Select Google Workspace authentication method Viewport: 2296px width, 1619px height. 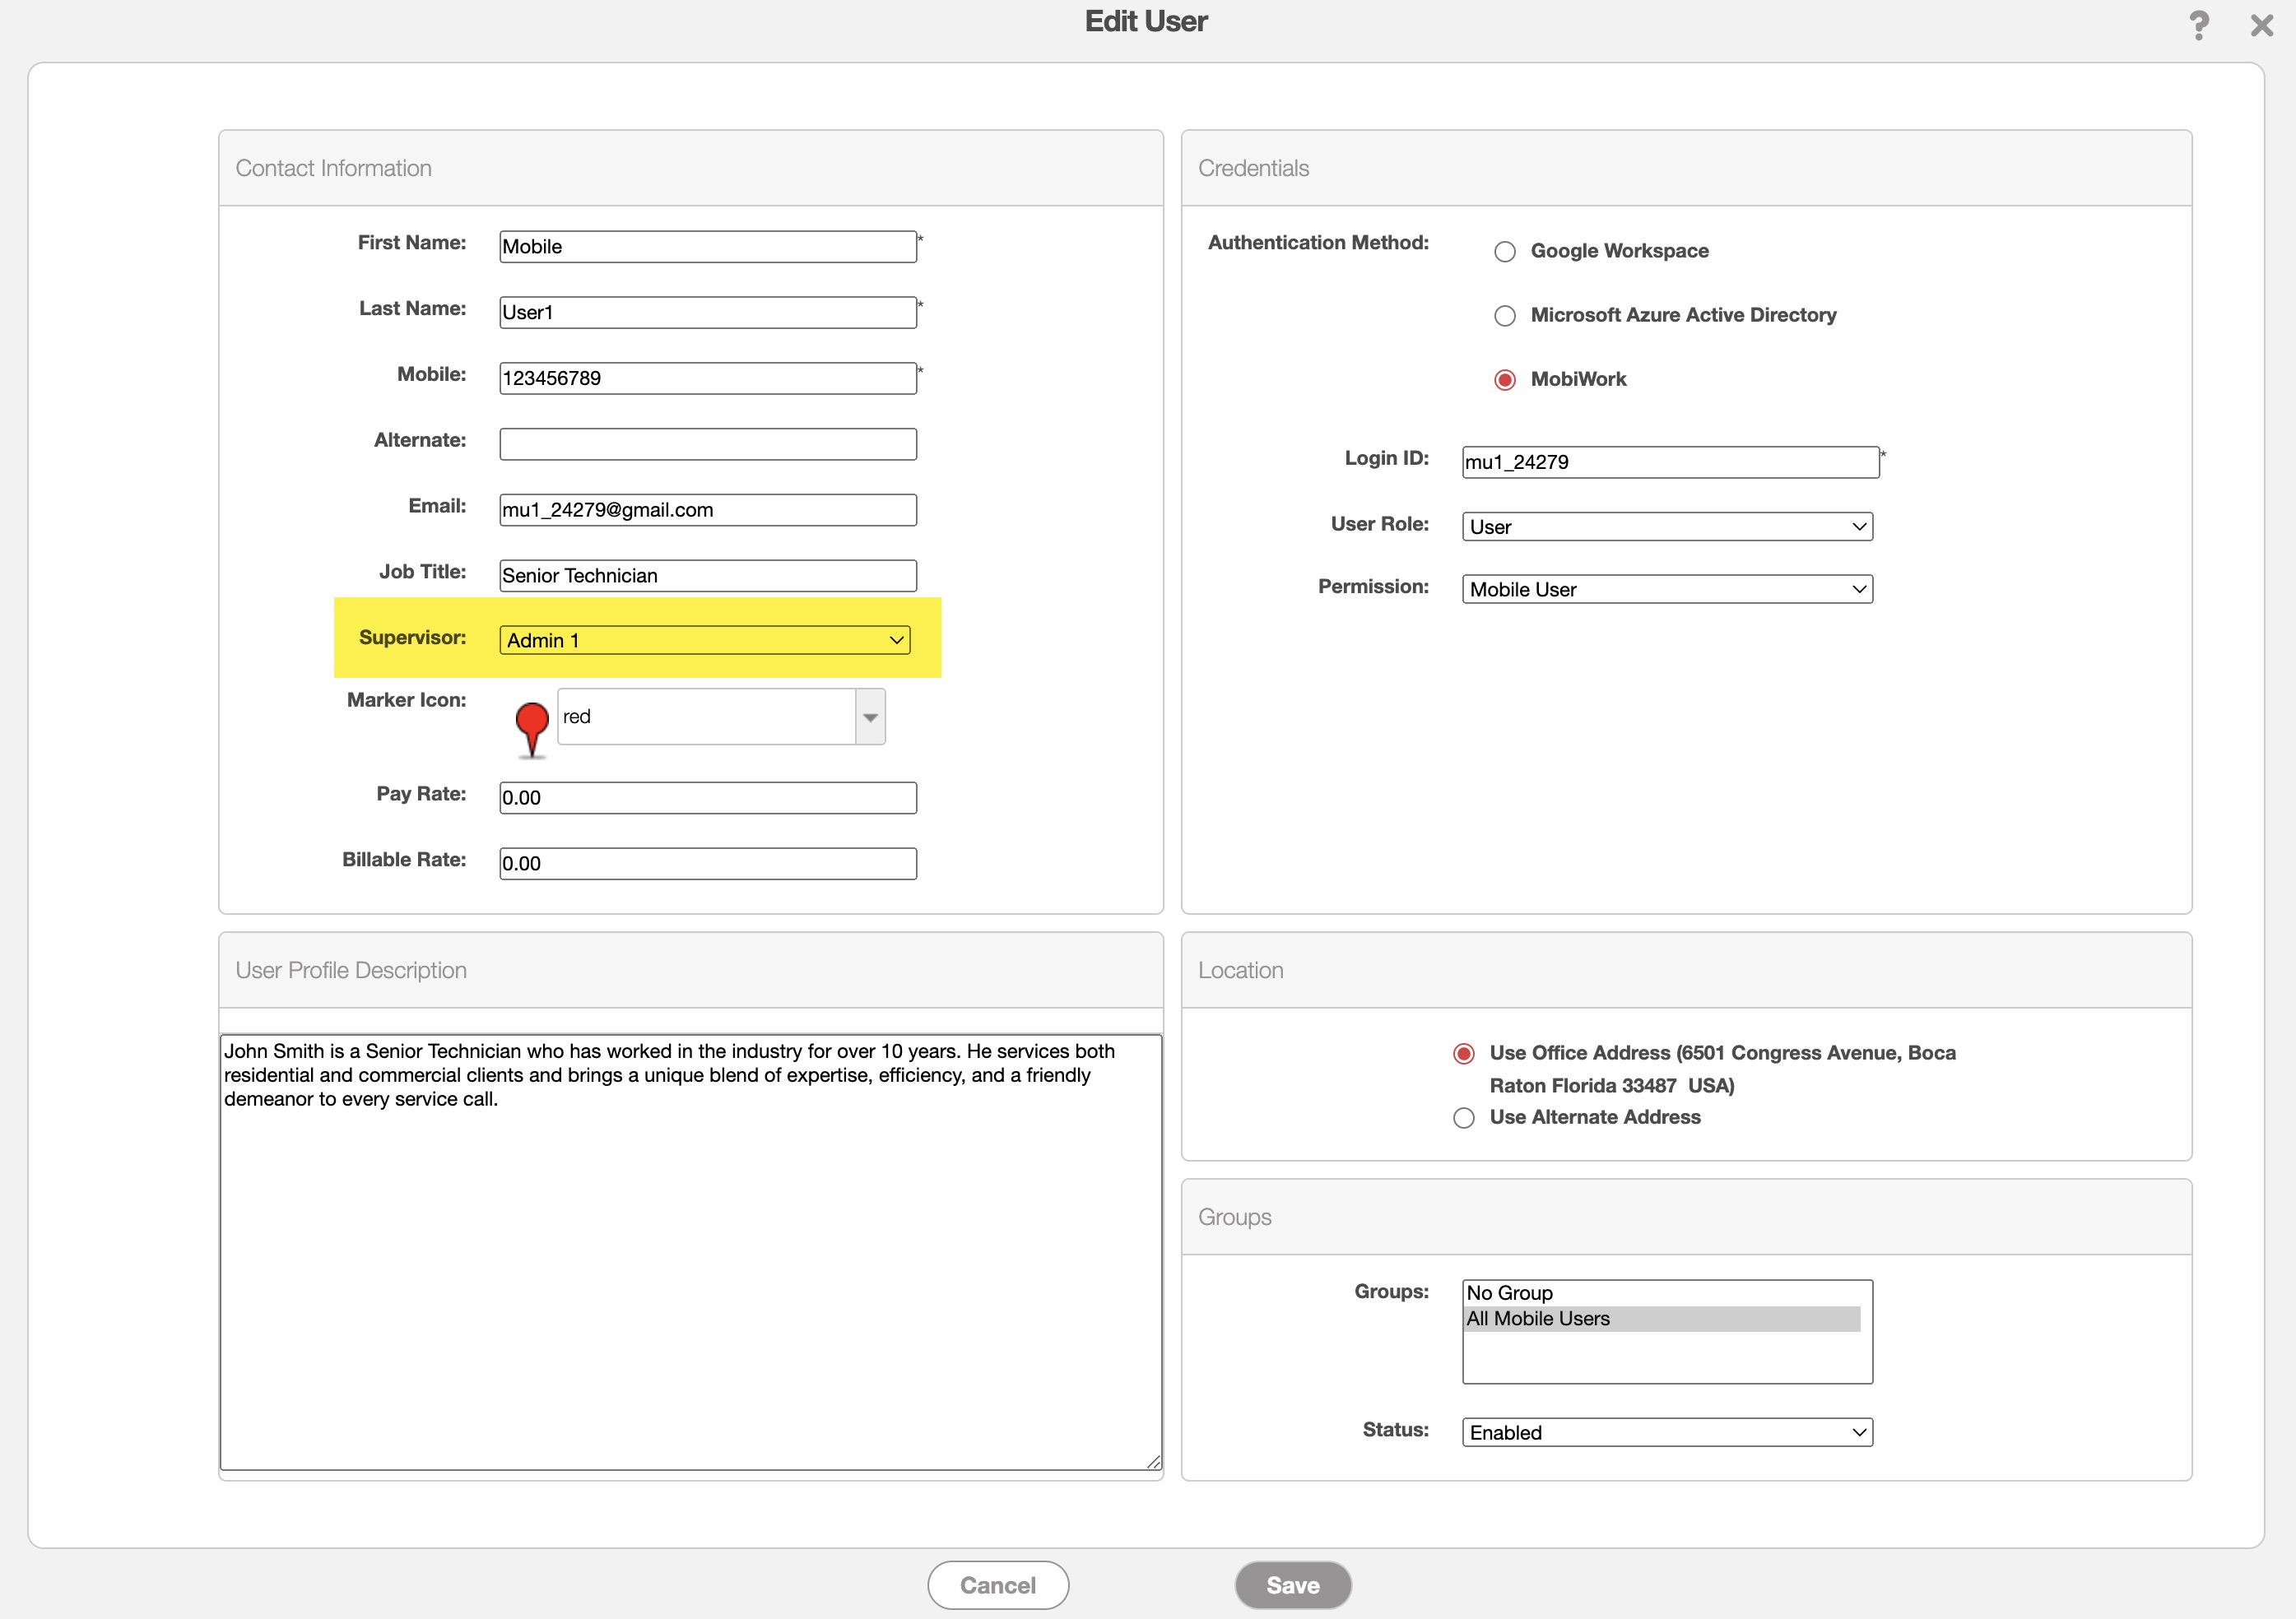point(1504,252)
